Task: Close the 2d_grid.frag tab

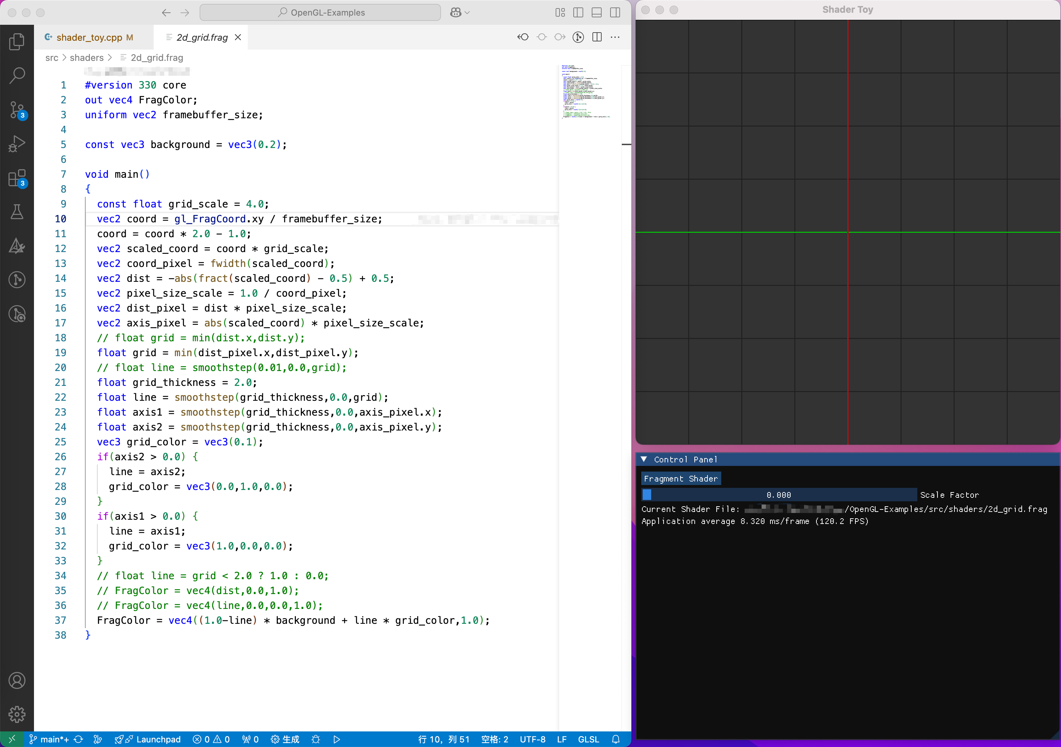Action: coord(238,38)
